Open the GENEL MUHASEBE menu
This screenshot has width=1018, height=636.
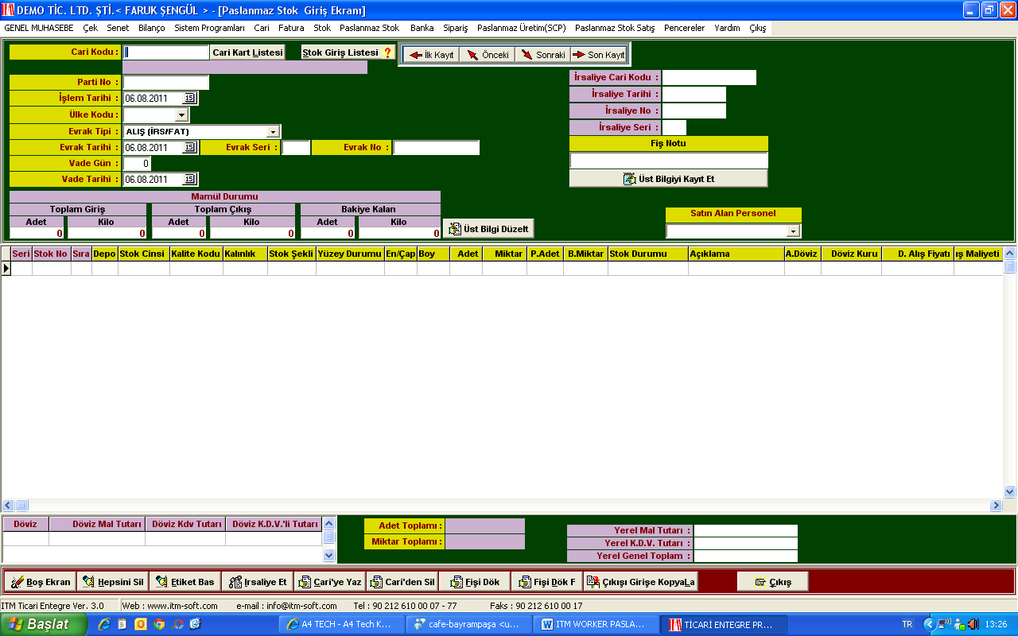[x=39, y=28]
